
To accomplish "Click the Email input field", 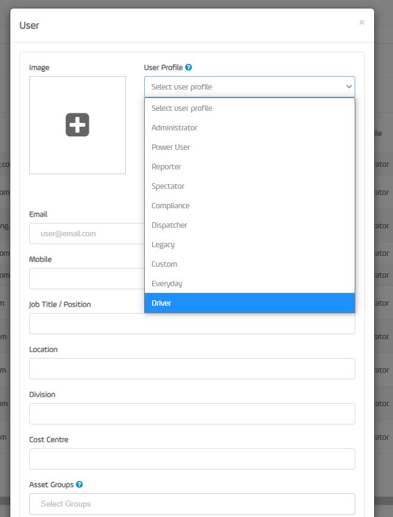I will (x=87, y=233).
